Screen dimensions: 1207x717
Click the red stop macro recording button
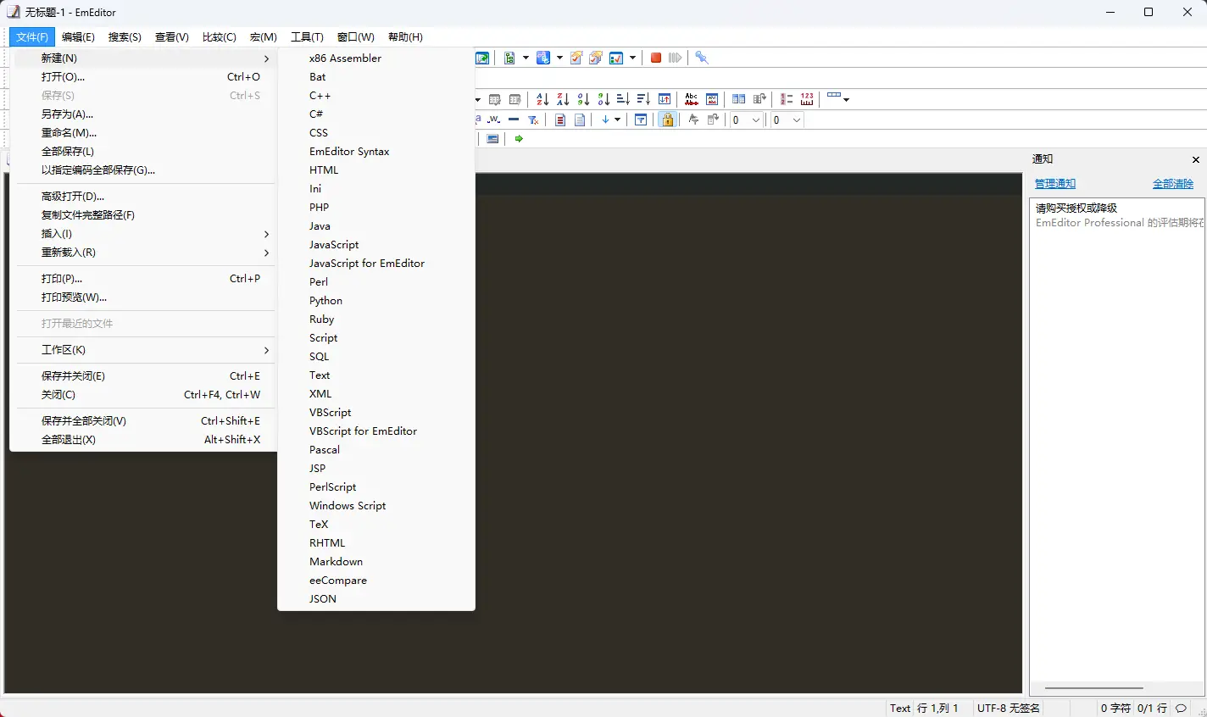656,58
